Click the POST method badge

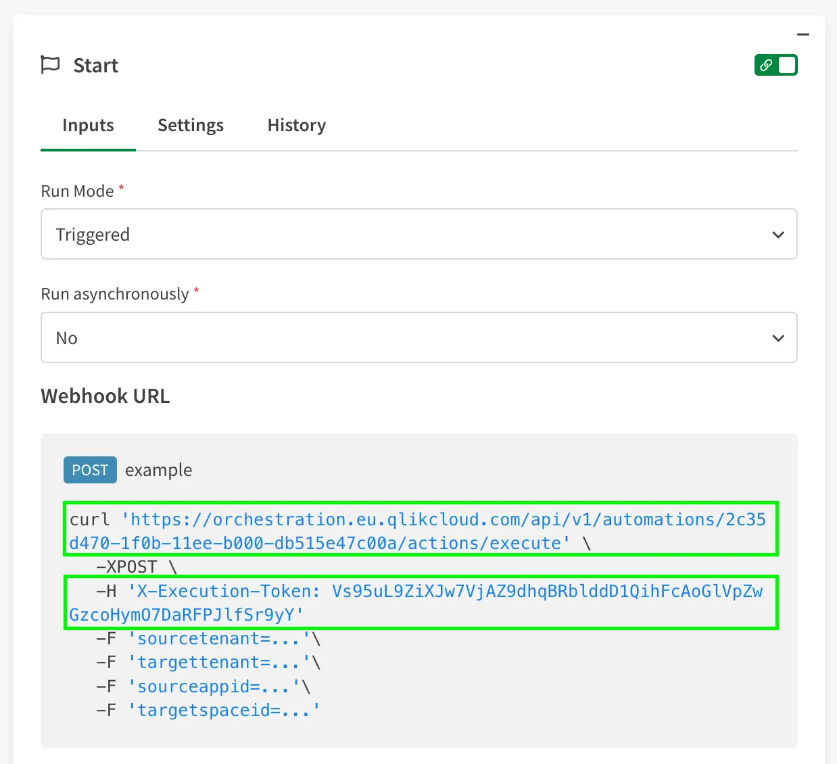pos(90,470)
